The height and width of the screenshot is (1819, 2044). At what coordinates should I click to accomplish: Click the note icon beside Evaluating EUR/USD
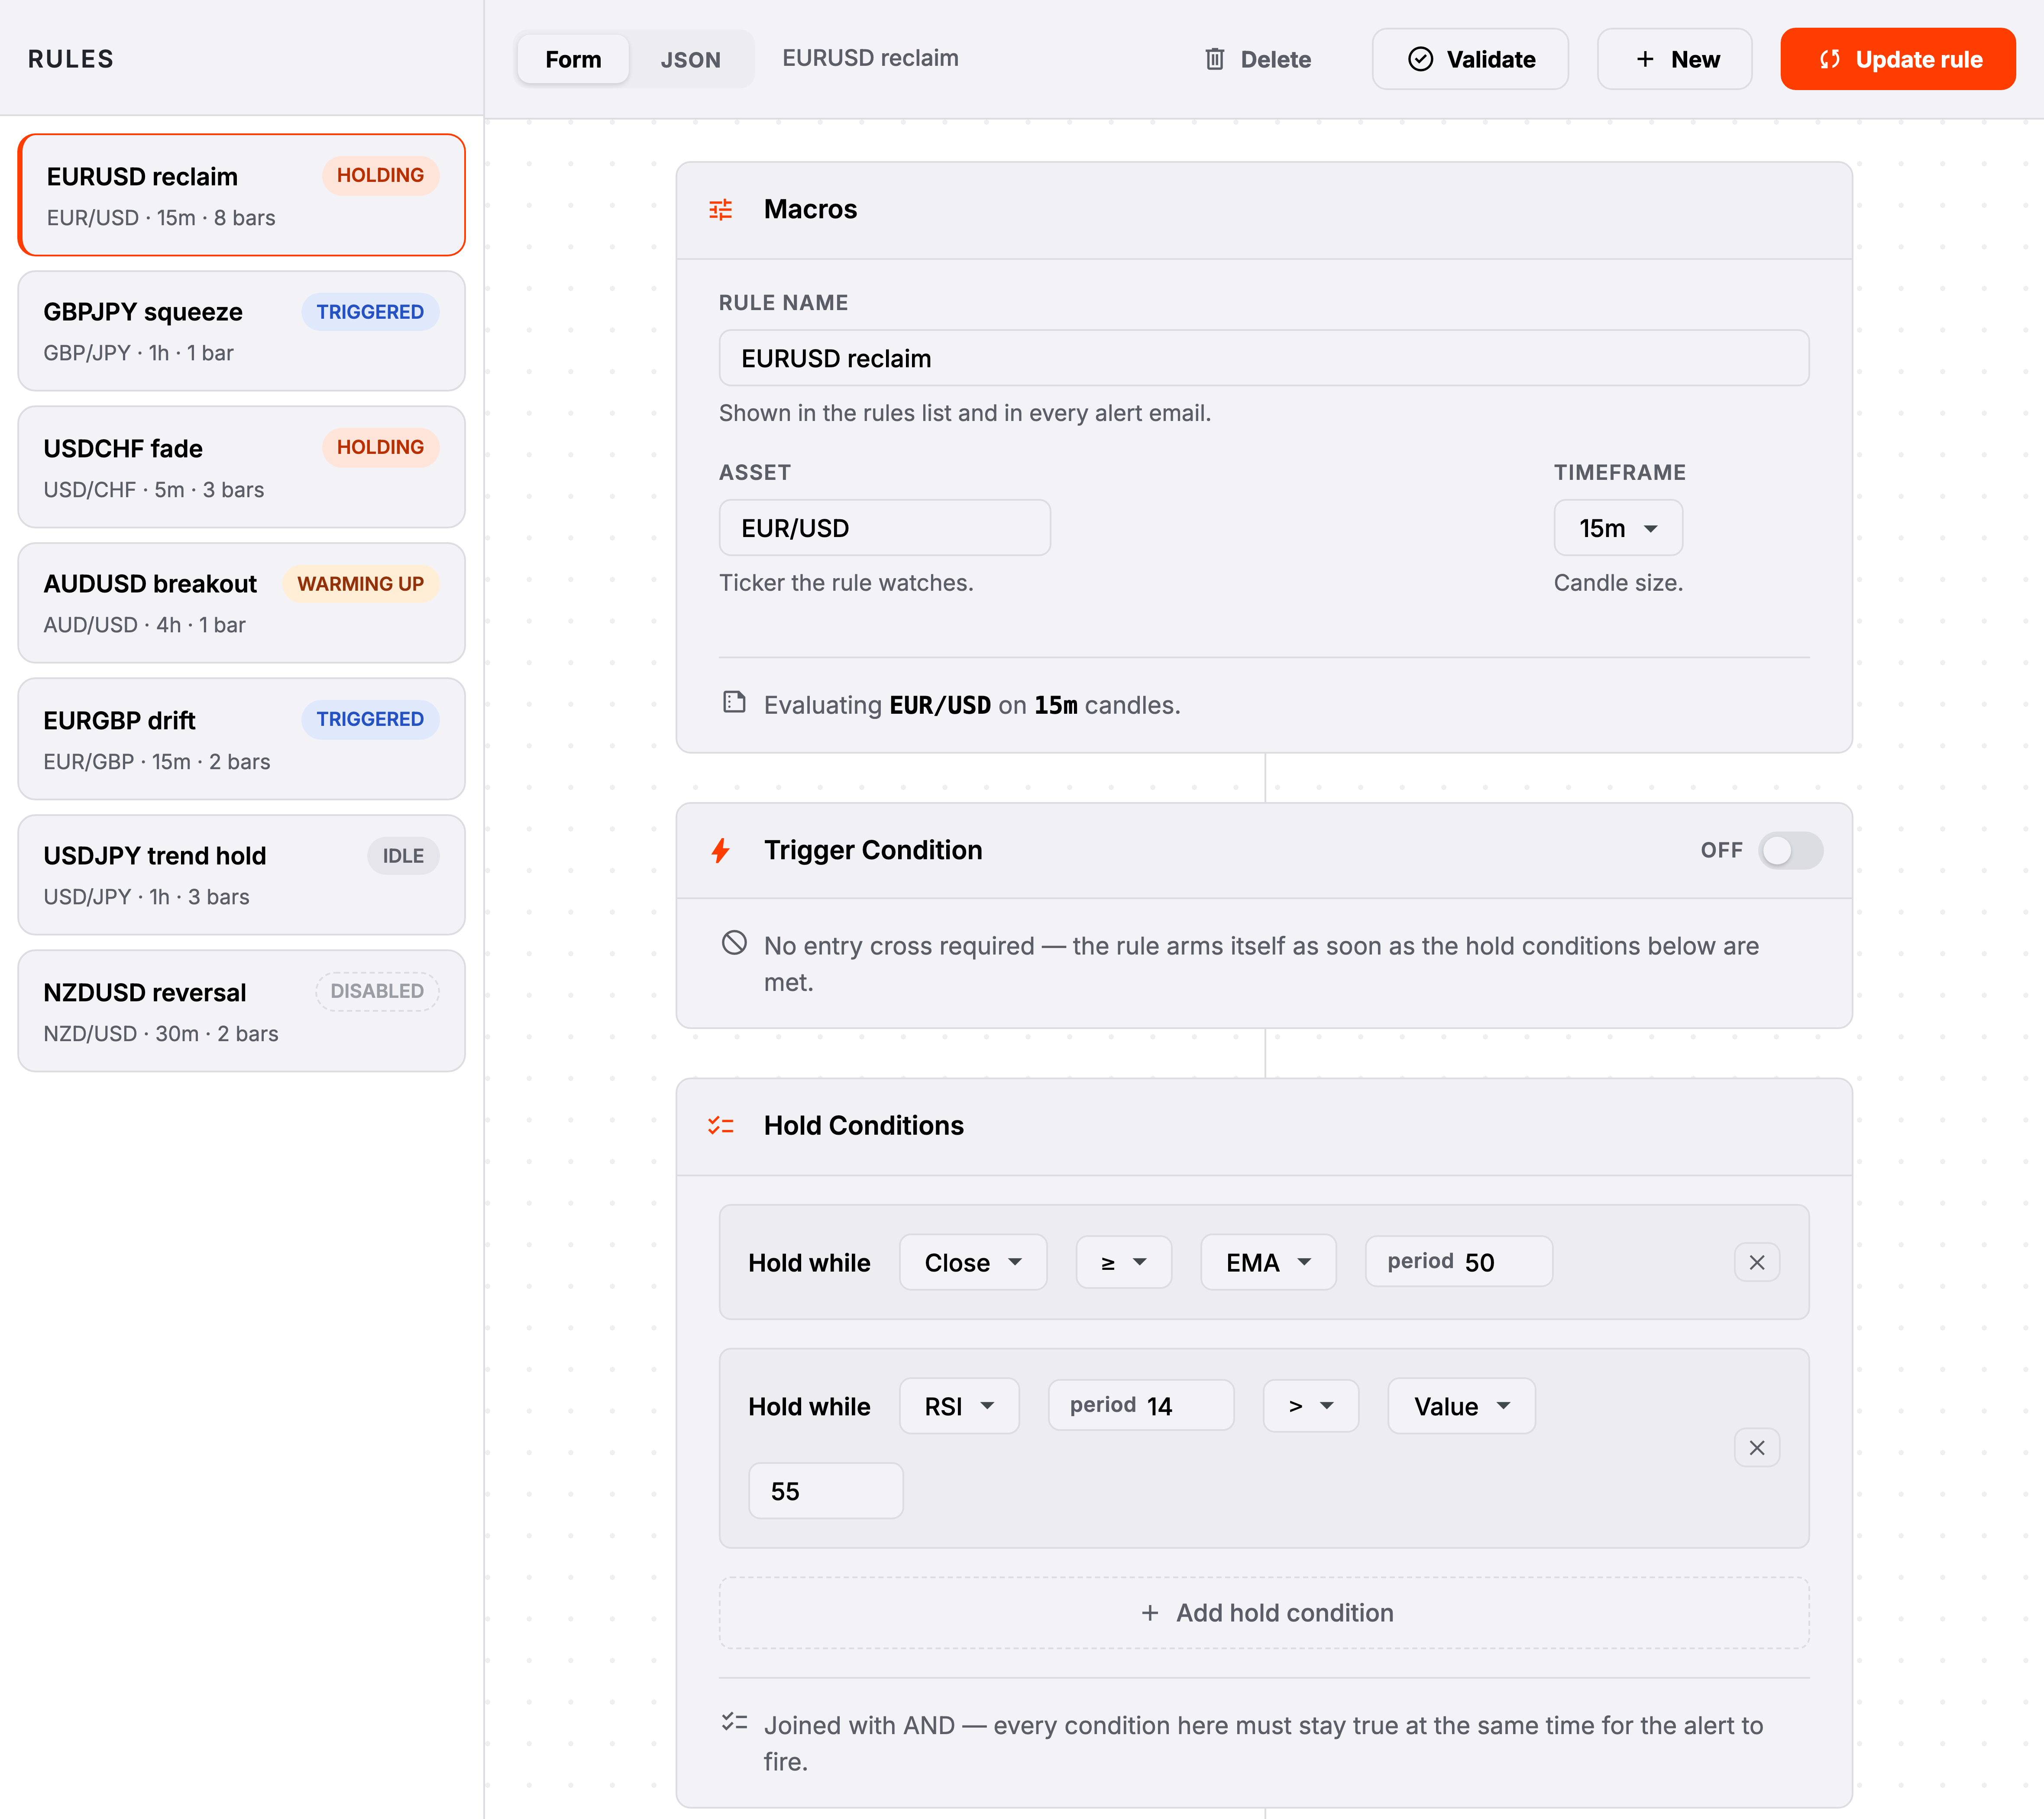click(734, 702)
